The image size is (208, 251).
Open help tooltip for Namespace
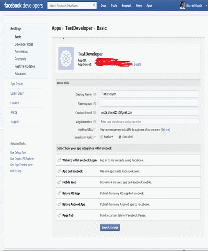[x=94, y=103]
